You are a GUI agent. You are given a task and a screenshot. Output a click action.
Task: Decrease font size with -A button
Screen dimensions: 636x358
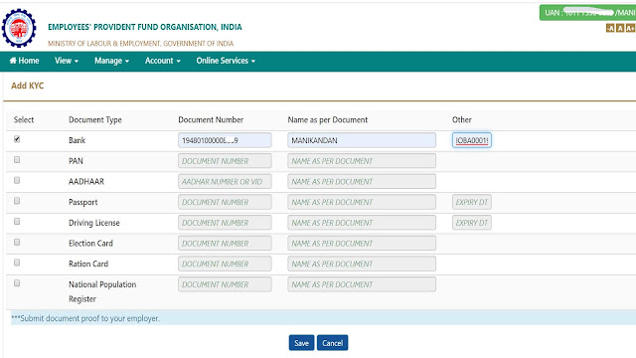tap(610, 28)
